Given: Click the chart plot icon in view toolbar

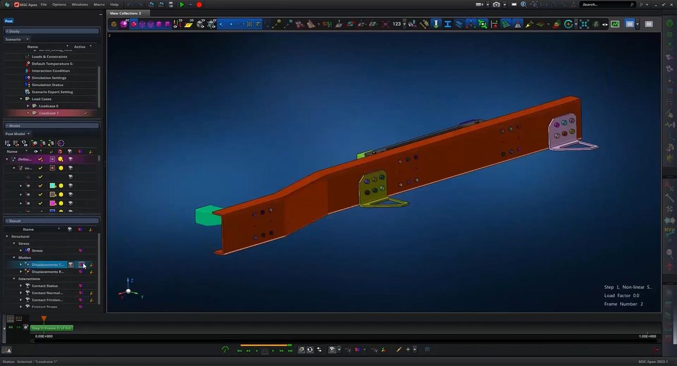Looking at the screenshot, I should [615, 24].
